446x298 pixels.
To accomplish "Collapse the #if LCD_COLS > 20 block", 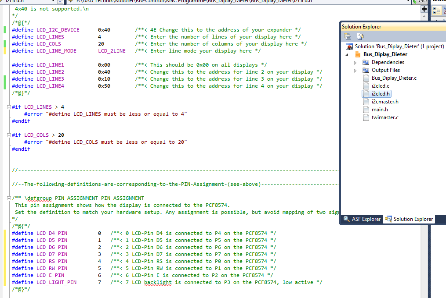I will 9,135.
